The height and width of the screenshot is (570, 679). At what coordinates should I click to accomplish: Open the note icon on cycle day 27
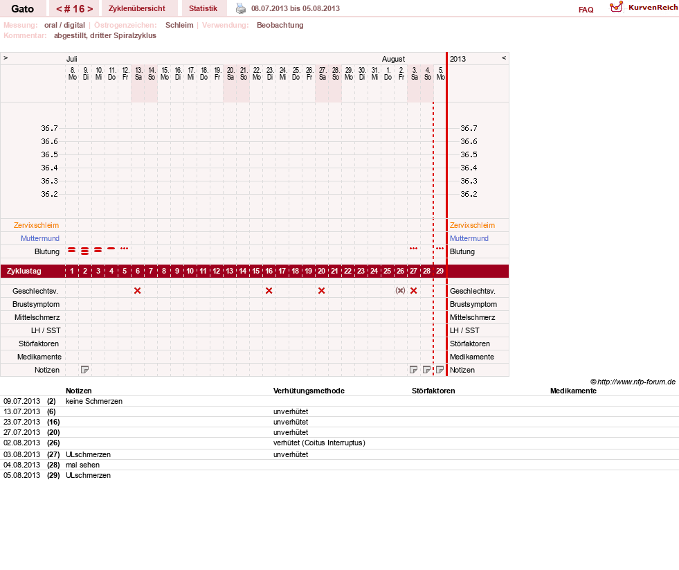413,370
